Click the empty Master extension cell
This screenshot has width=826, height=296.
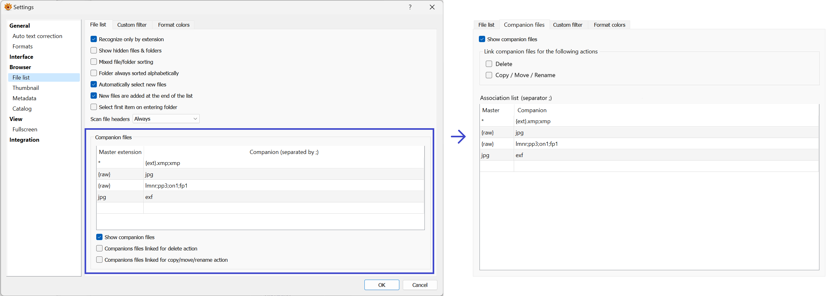pyautogui.click(x=120, y=208)
